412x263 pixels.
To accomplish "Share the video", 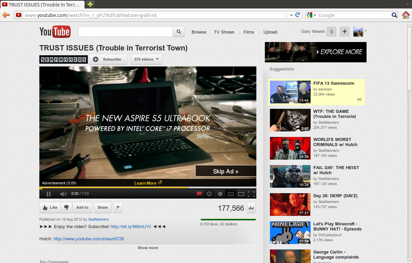I will coord(103,207).
